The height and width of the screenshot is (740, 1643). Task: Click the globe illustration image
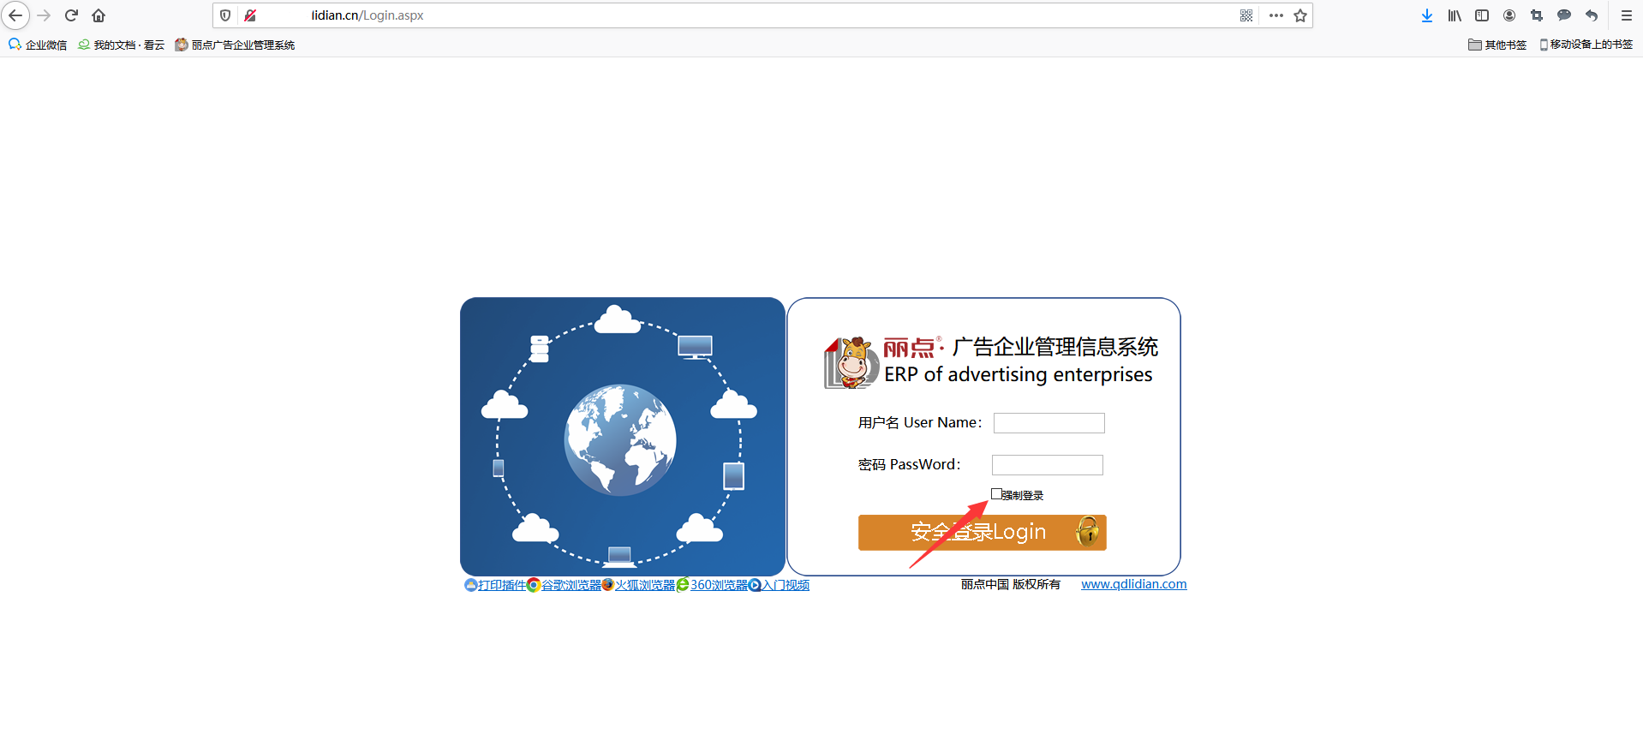tap(620, 440)
